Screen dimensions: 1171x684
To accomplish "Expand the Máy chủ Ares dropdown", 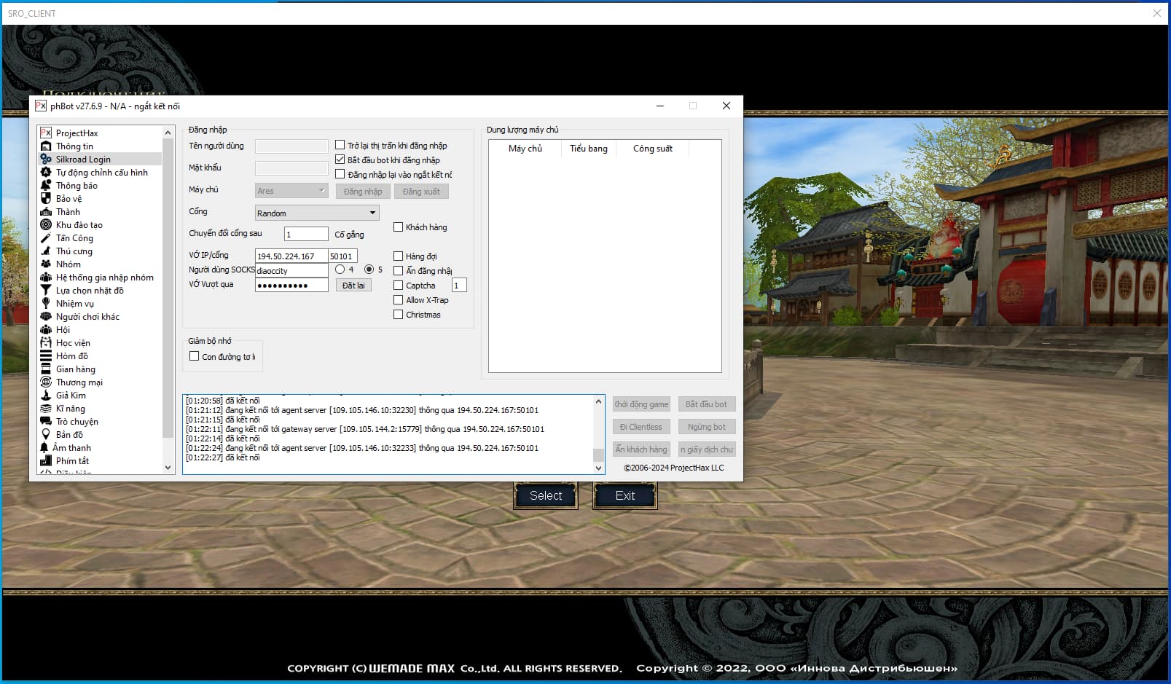I will click(x=291, y=191).
